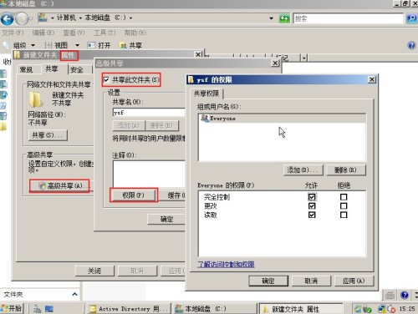
Task: Click the Everyone group icon in the user list
Action: [205, 118]
